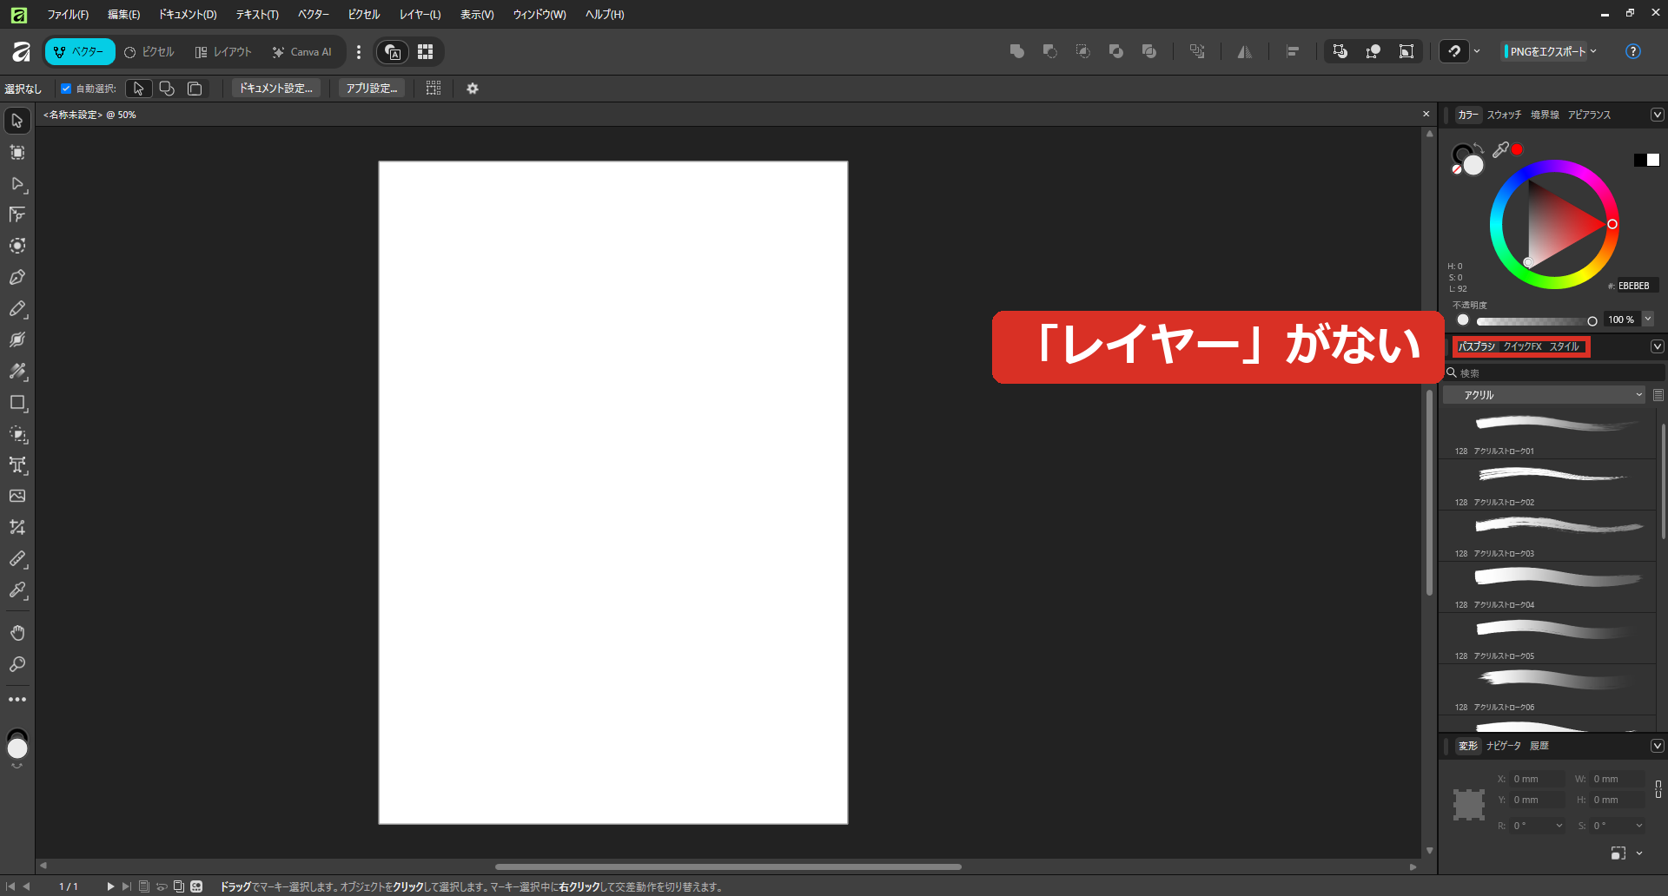Screen dimensions: 1668x896
Task: Select the Artistic Text frame tool
Action: coord(17,465)
